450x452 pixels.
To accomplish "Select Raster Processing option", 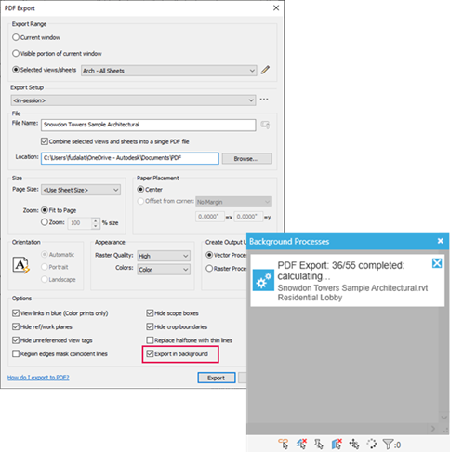I will [x=209, y=269].
